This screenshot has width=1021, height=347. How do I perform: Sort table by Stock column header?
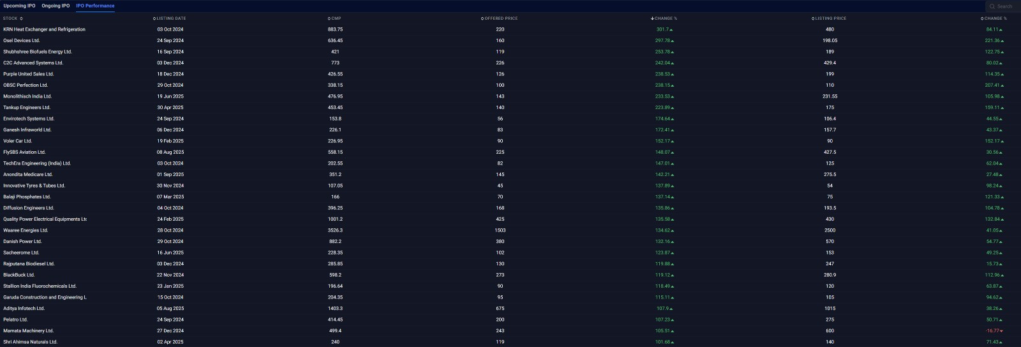pos(12,18)
